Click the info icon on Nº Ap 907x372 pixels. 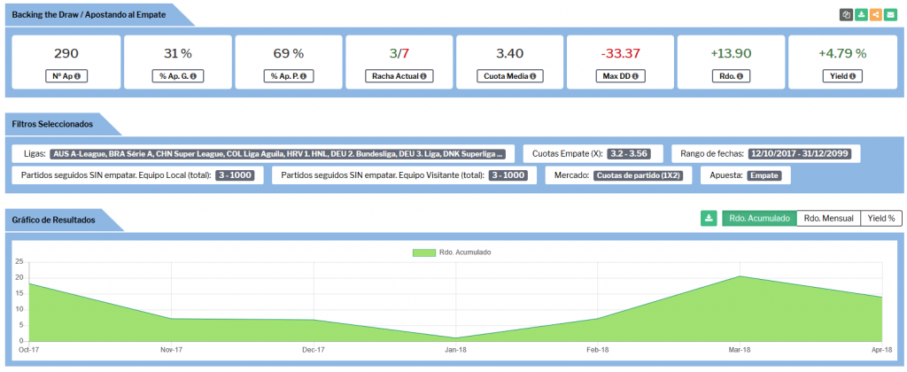78,76
